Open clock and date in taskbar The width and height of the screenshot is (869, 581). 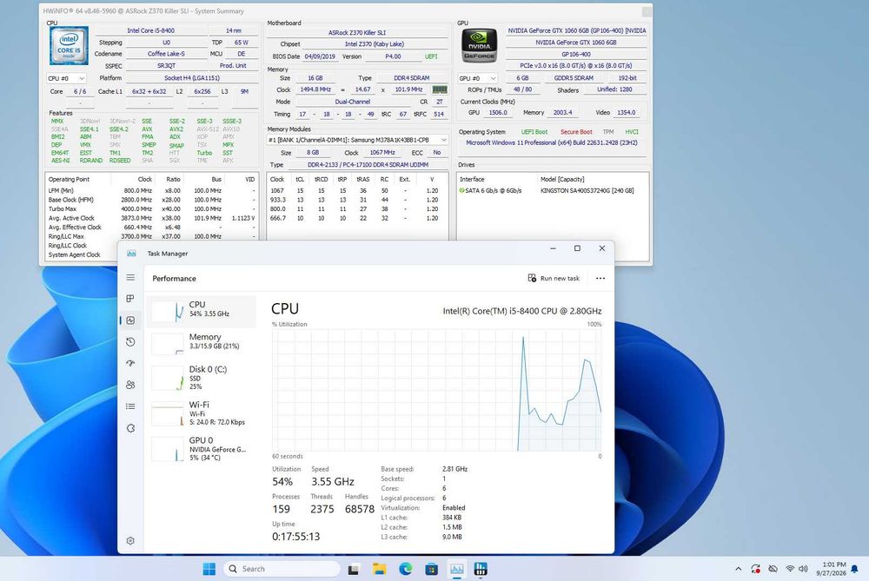coord(831,569)
